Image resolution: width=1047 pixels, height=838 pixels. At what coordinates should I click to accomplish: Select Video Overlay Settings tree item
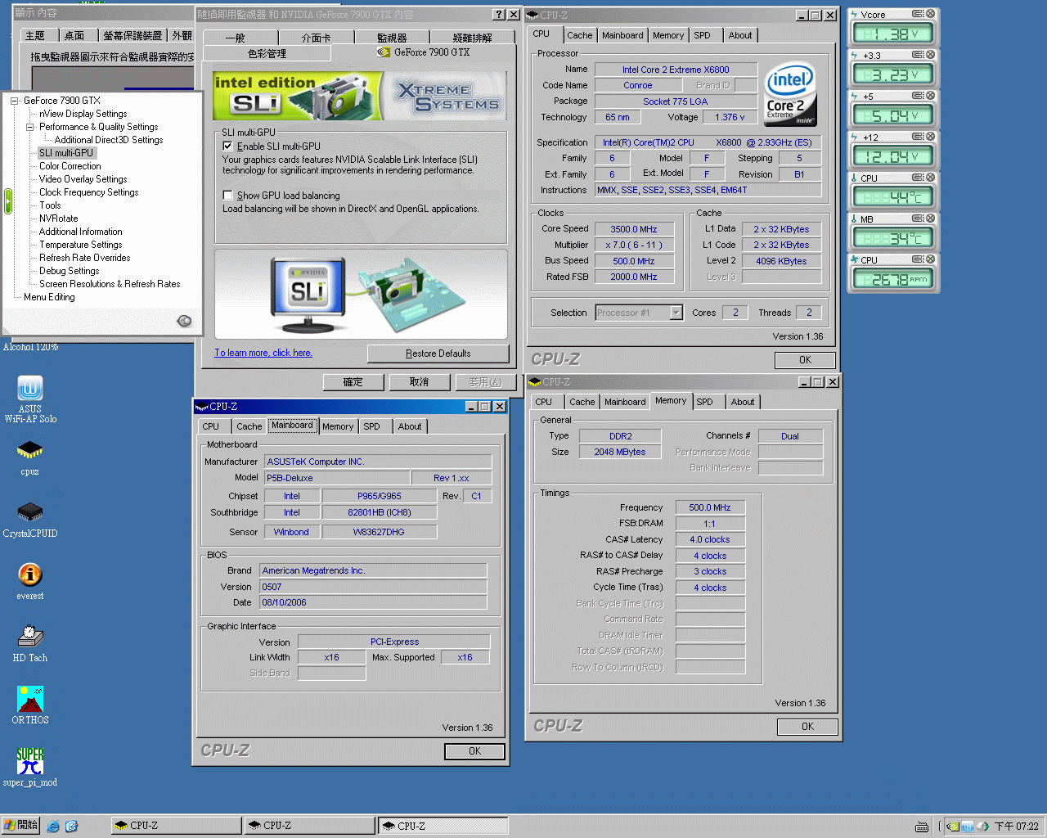coord(83,179)
